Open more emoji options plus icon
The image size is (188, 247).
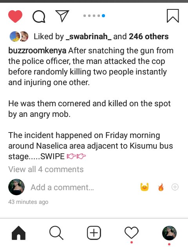[175, 187]
